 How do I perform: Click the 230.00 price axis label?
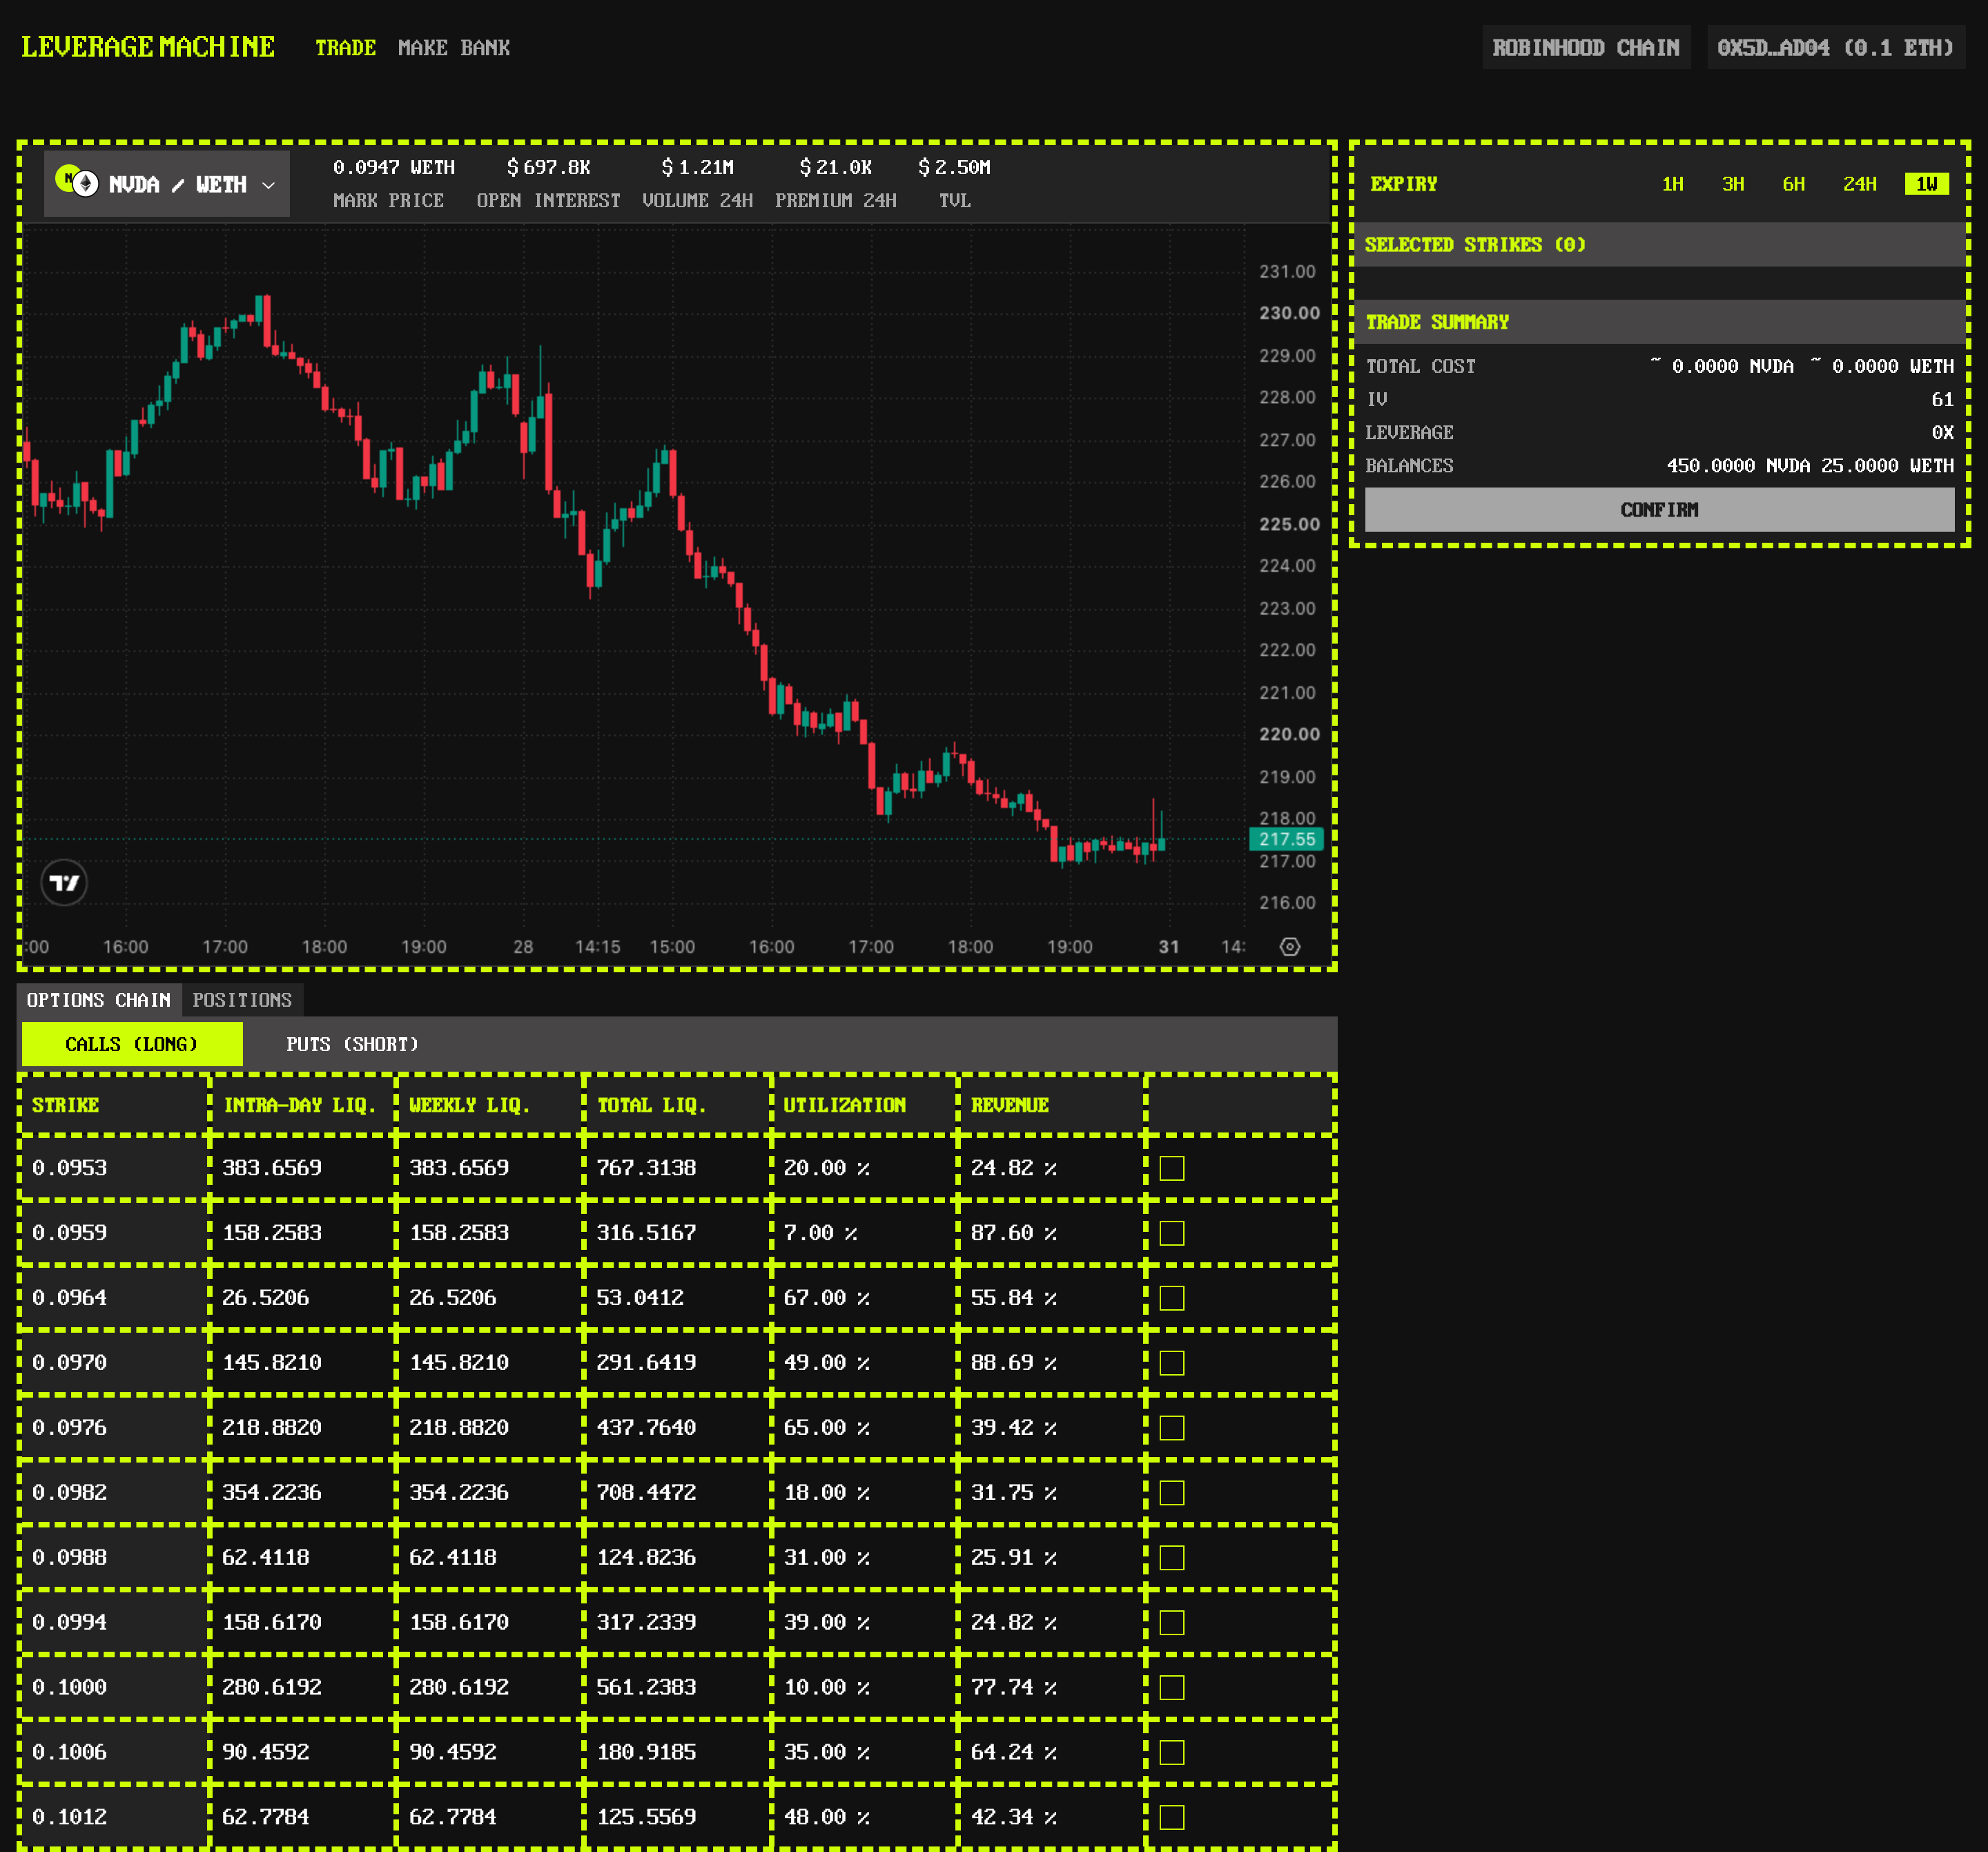click(1289, 314)
